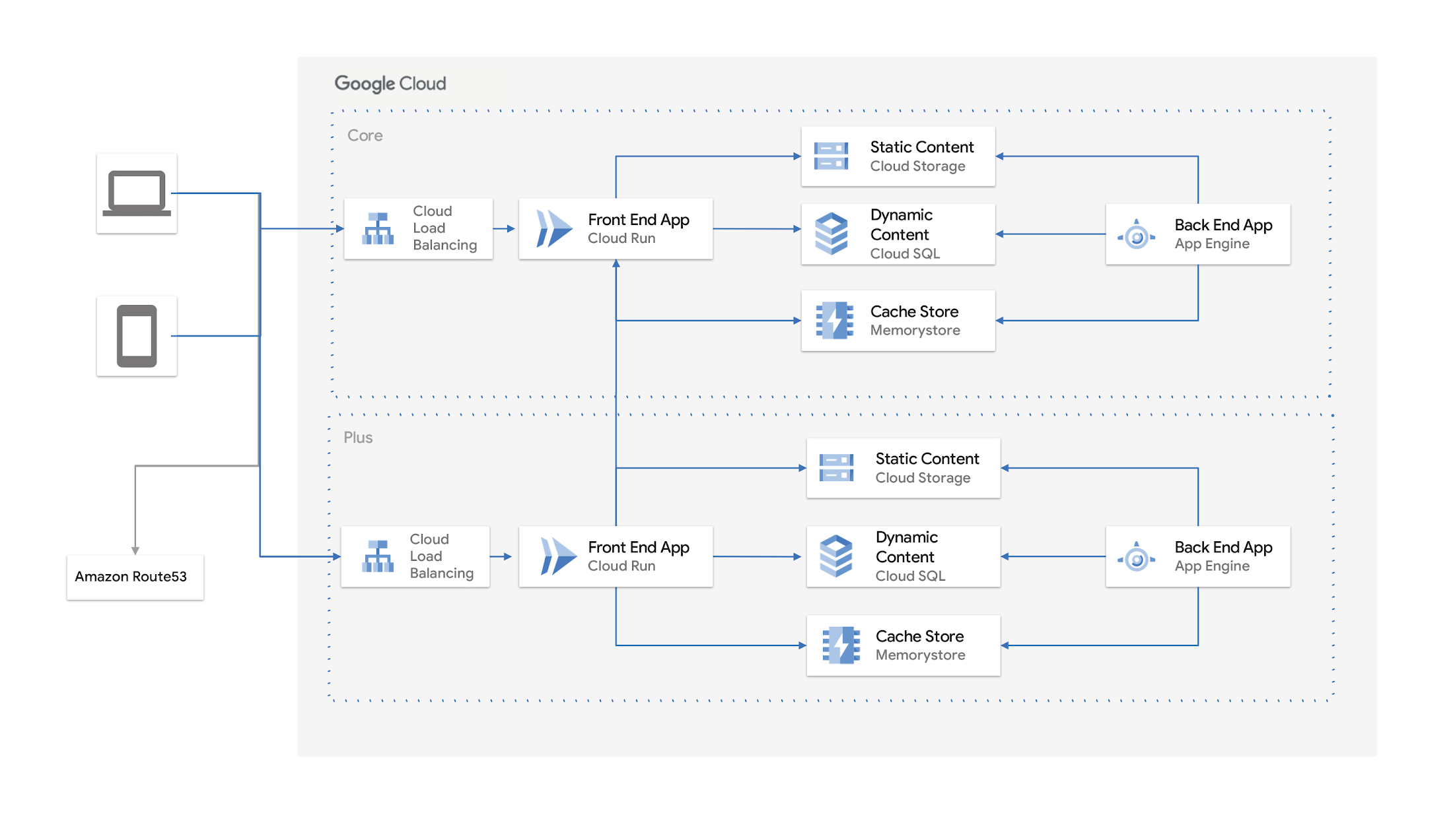Select the Plus Memorystore icon
Image resolution: width=1453 pixels, height=817 pixels.
point(841,645)
